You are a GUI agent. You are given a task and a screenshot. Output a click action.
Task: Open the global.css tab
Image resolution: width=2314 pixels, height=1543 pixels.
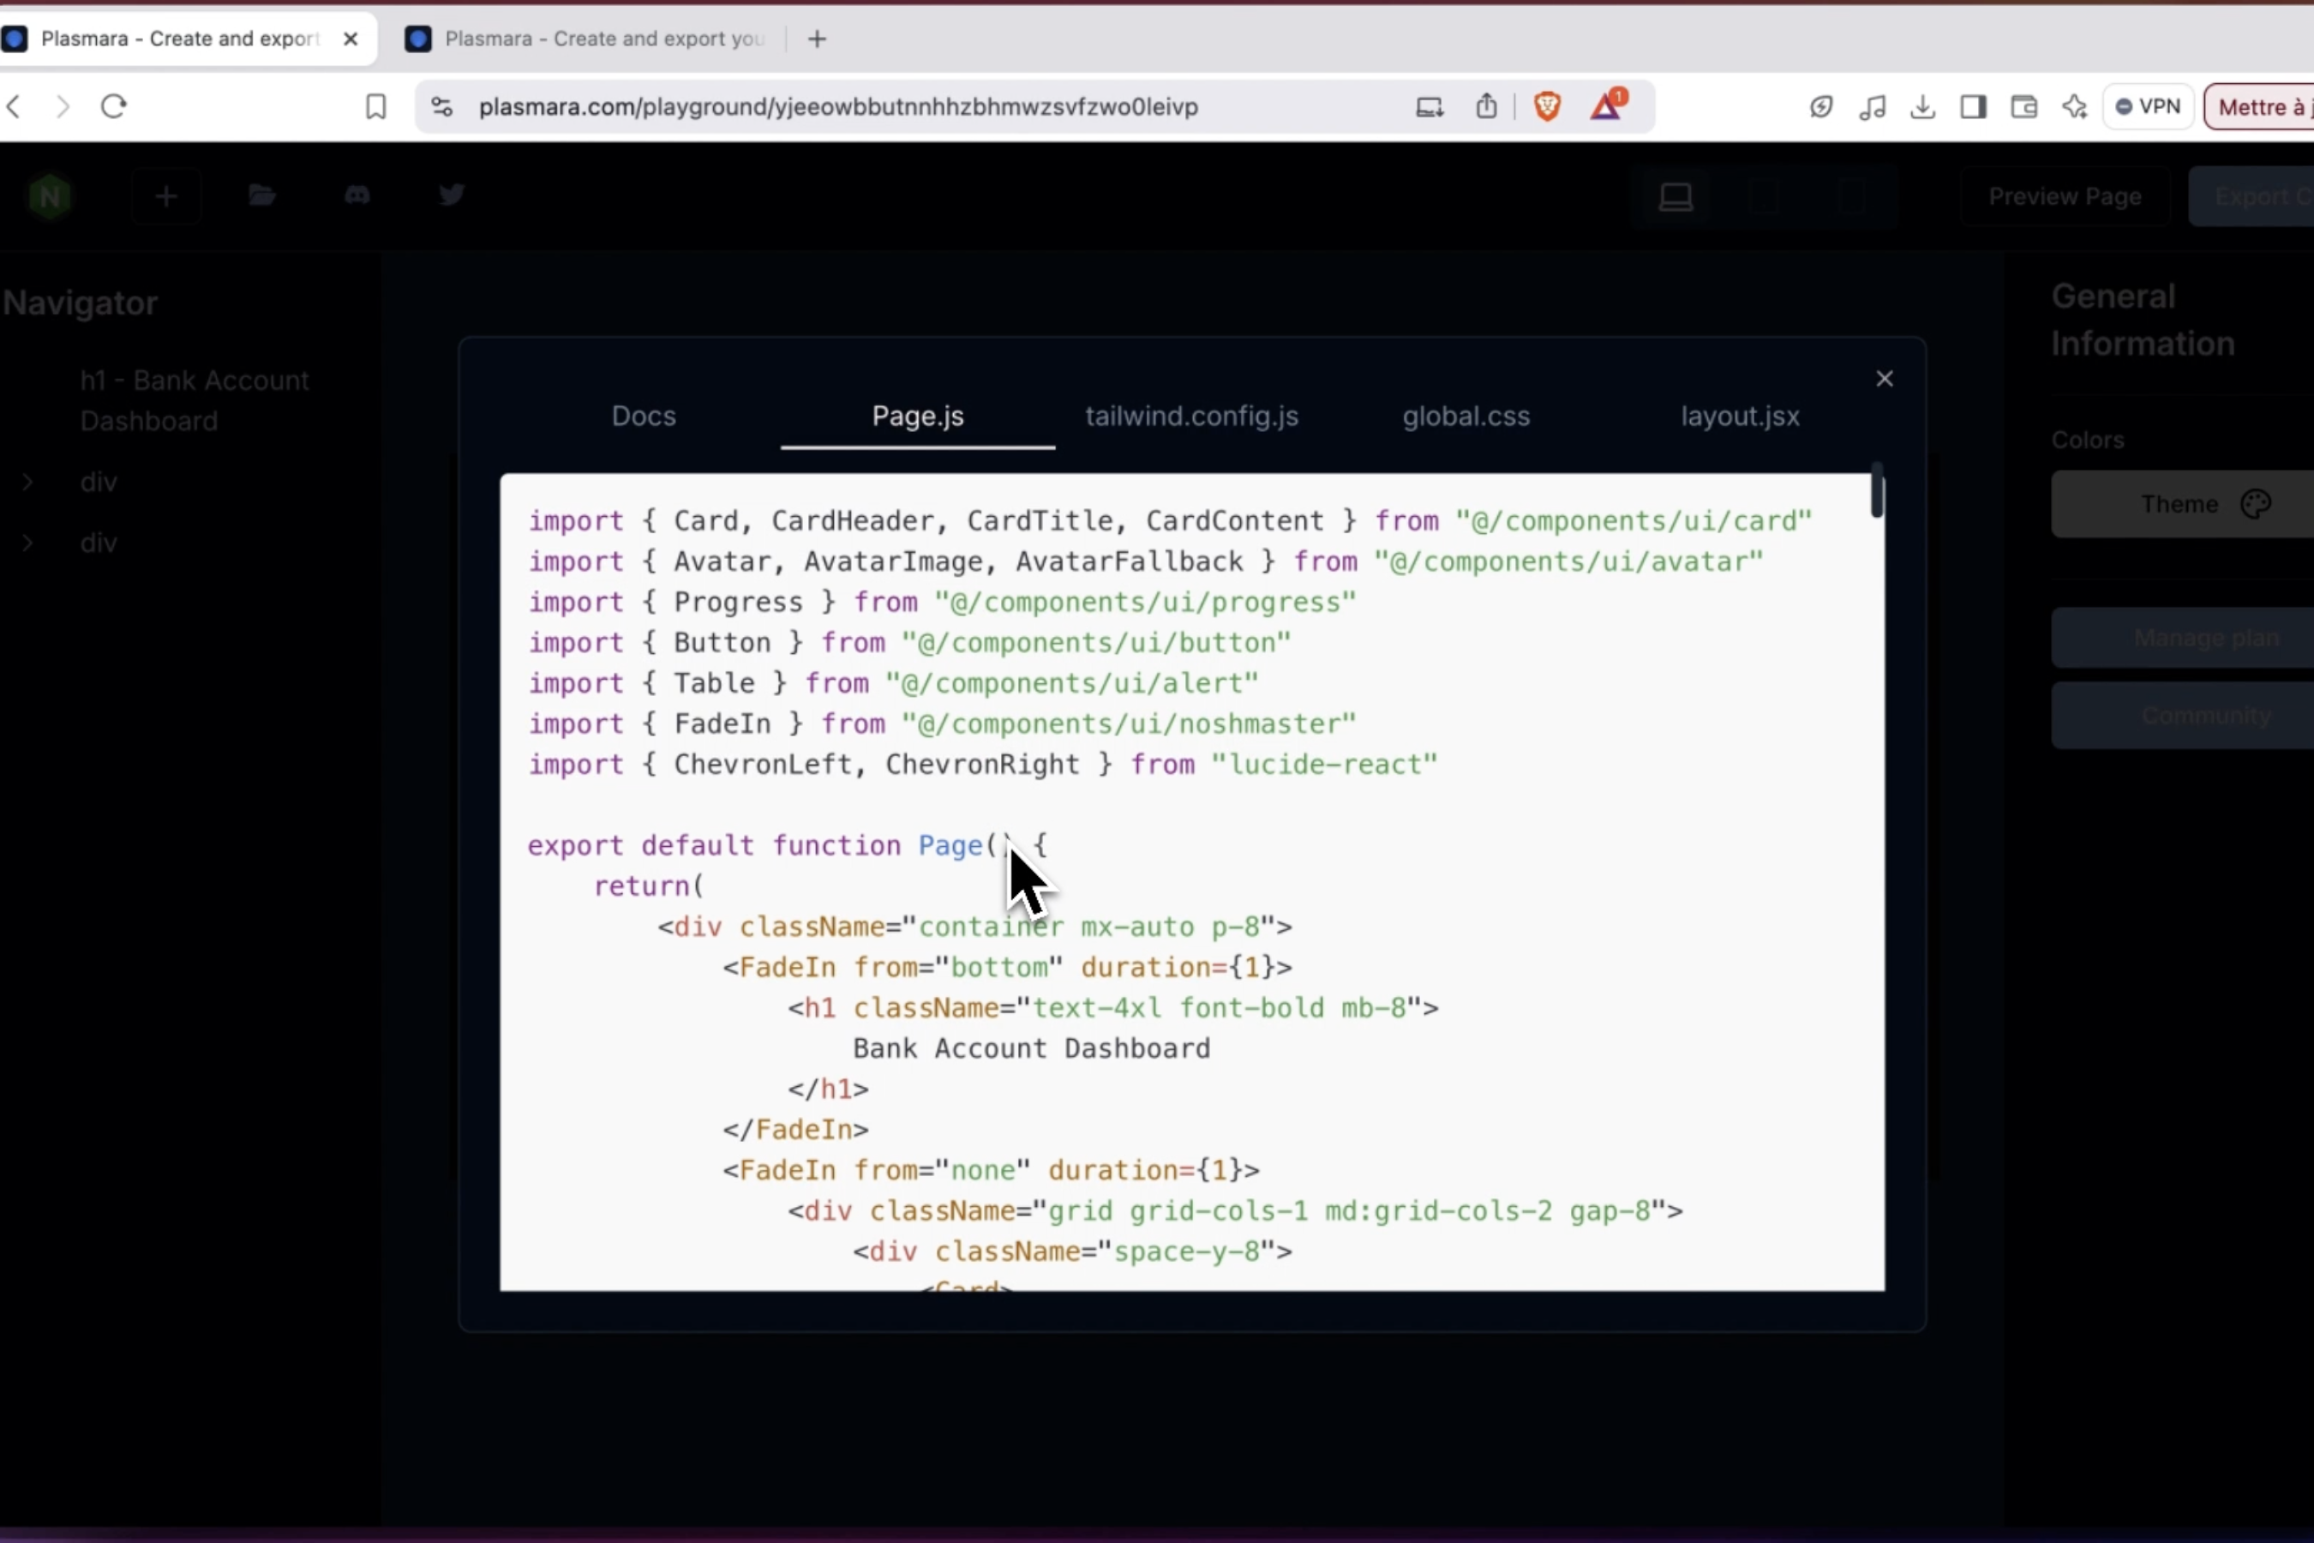point(1466,417)
